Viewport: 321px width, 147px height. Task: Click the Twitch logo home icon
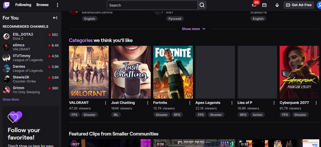pos(6,5)
